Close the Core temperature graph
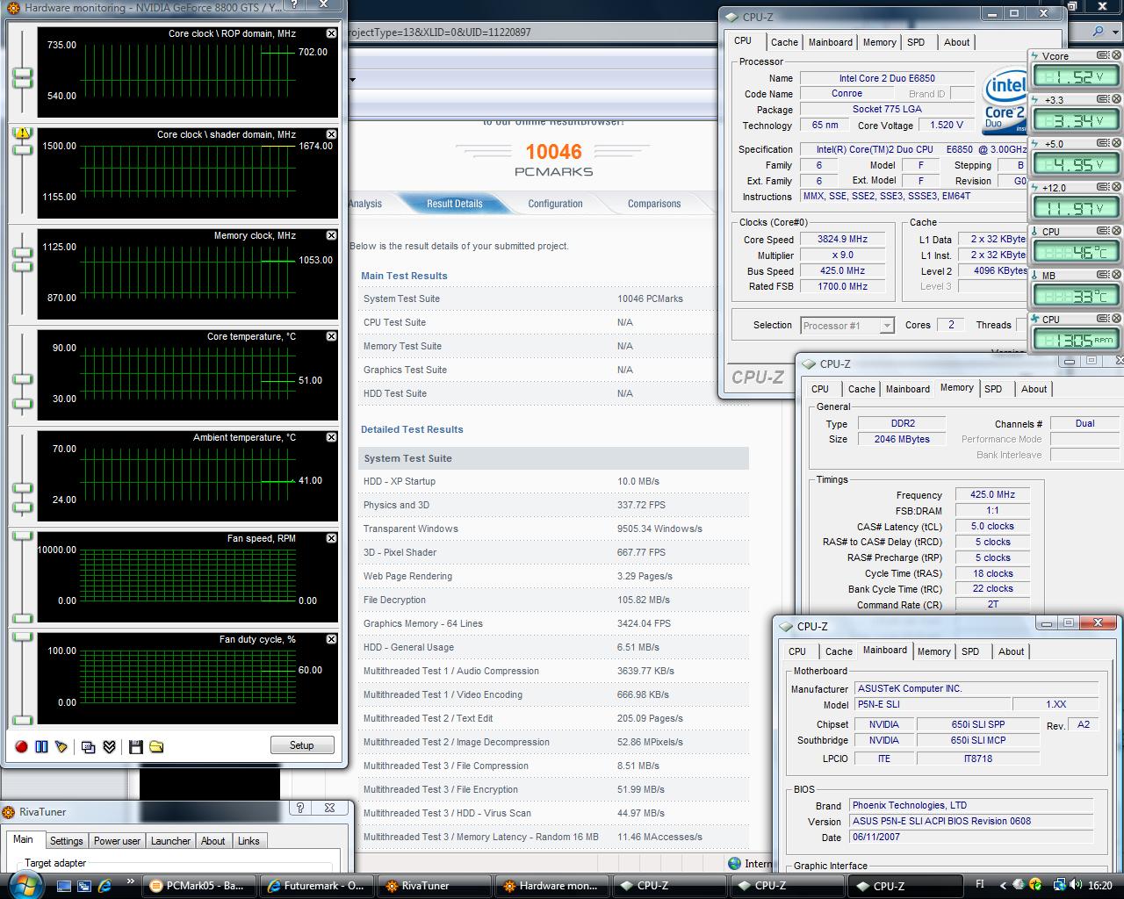 (x=331, y=336)
